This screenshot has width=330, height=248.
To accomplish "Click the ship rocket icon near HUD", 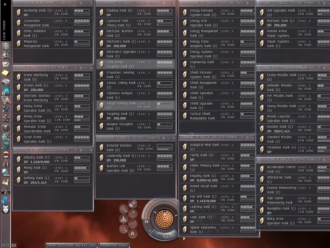I will [123, 219].
